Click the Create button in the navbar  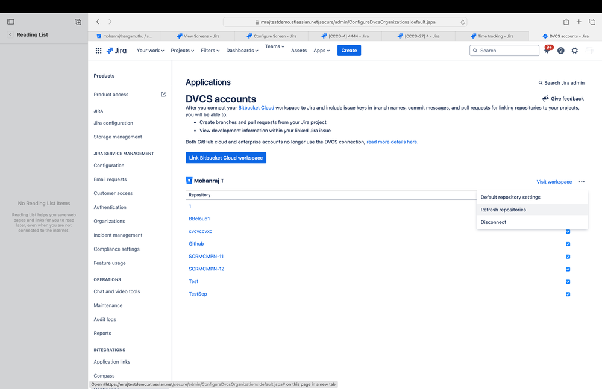[349, 51]
